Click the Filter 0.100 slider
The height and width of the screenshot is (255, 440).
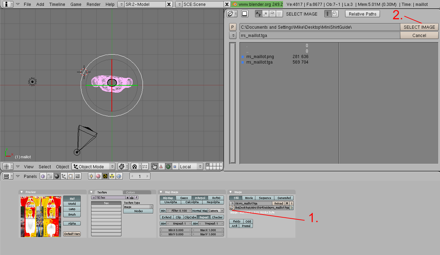coord(178,211)
